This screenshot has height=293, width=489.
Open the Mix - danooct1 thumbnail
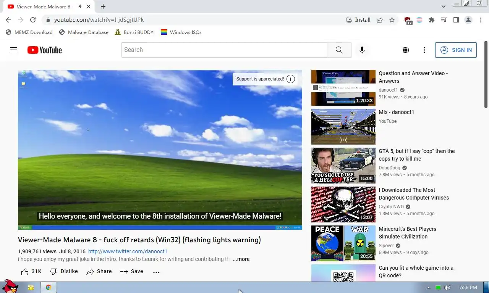(343, 127)
